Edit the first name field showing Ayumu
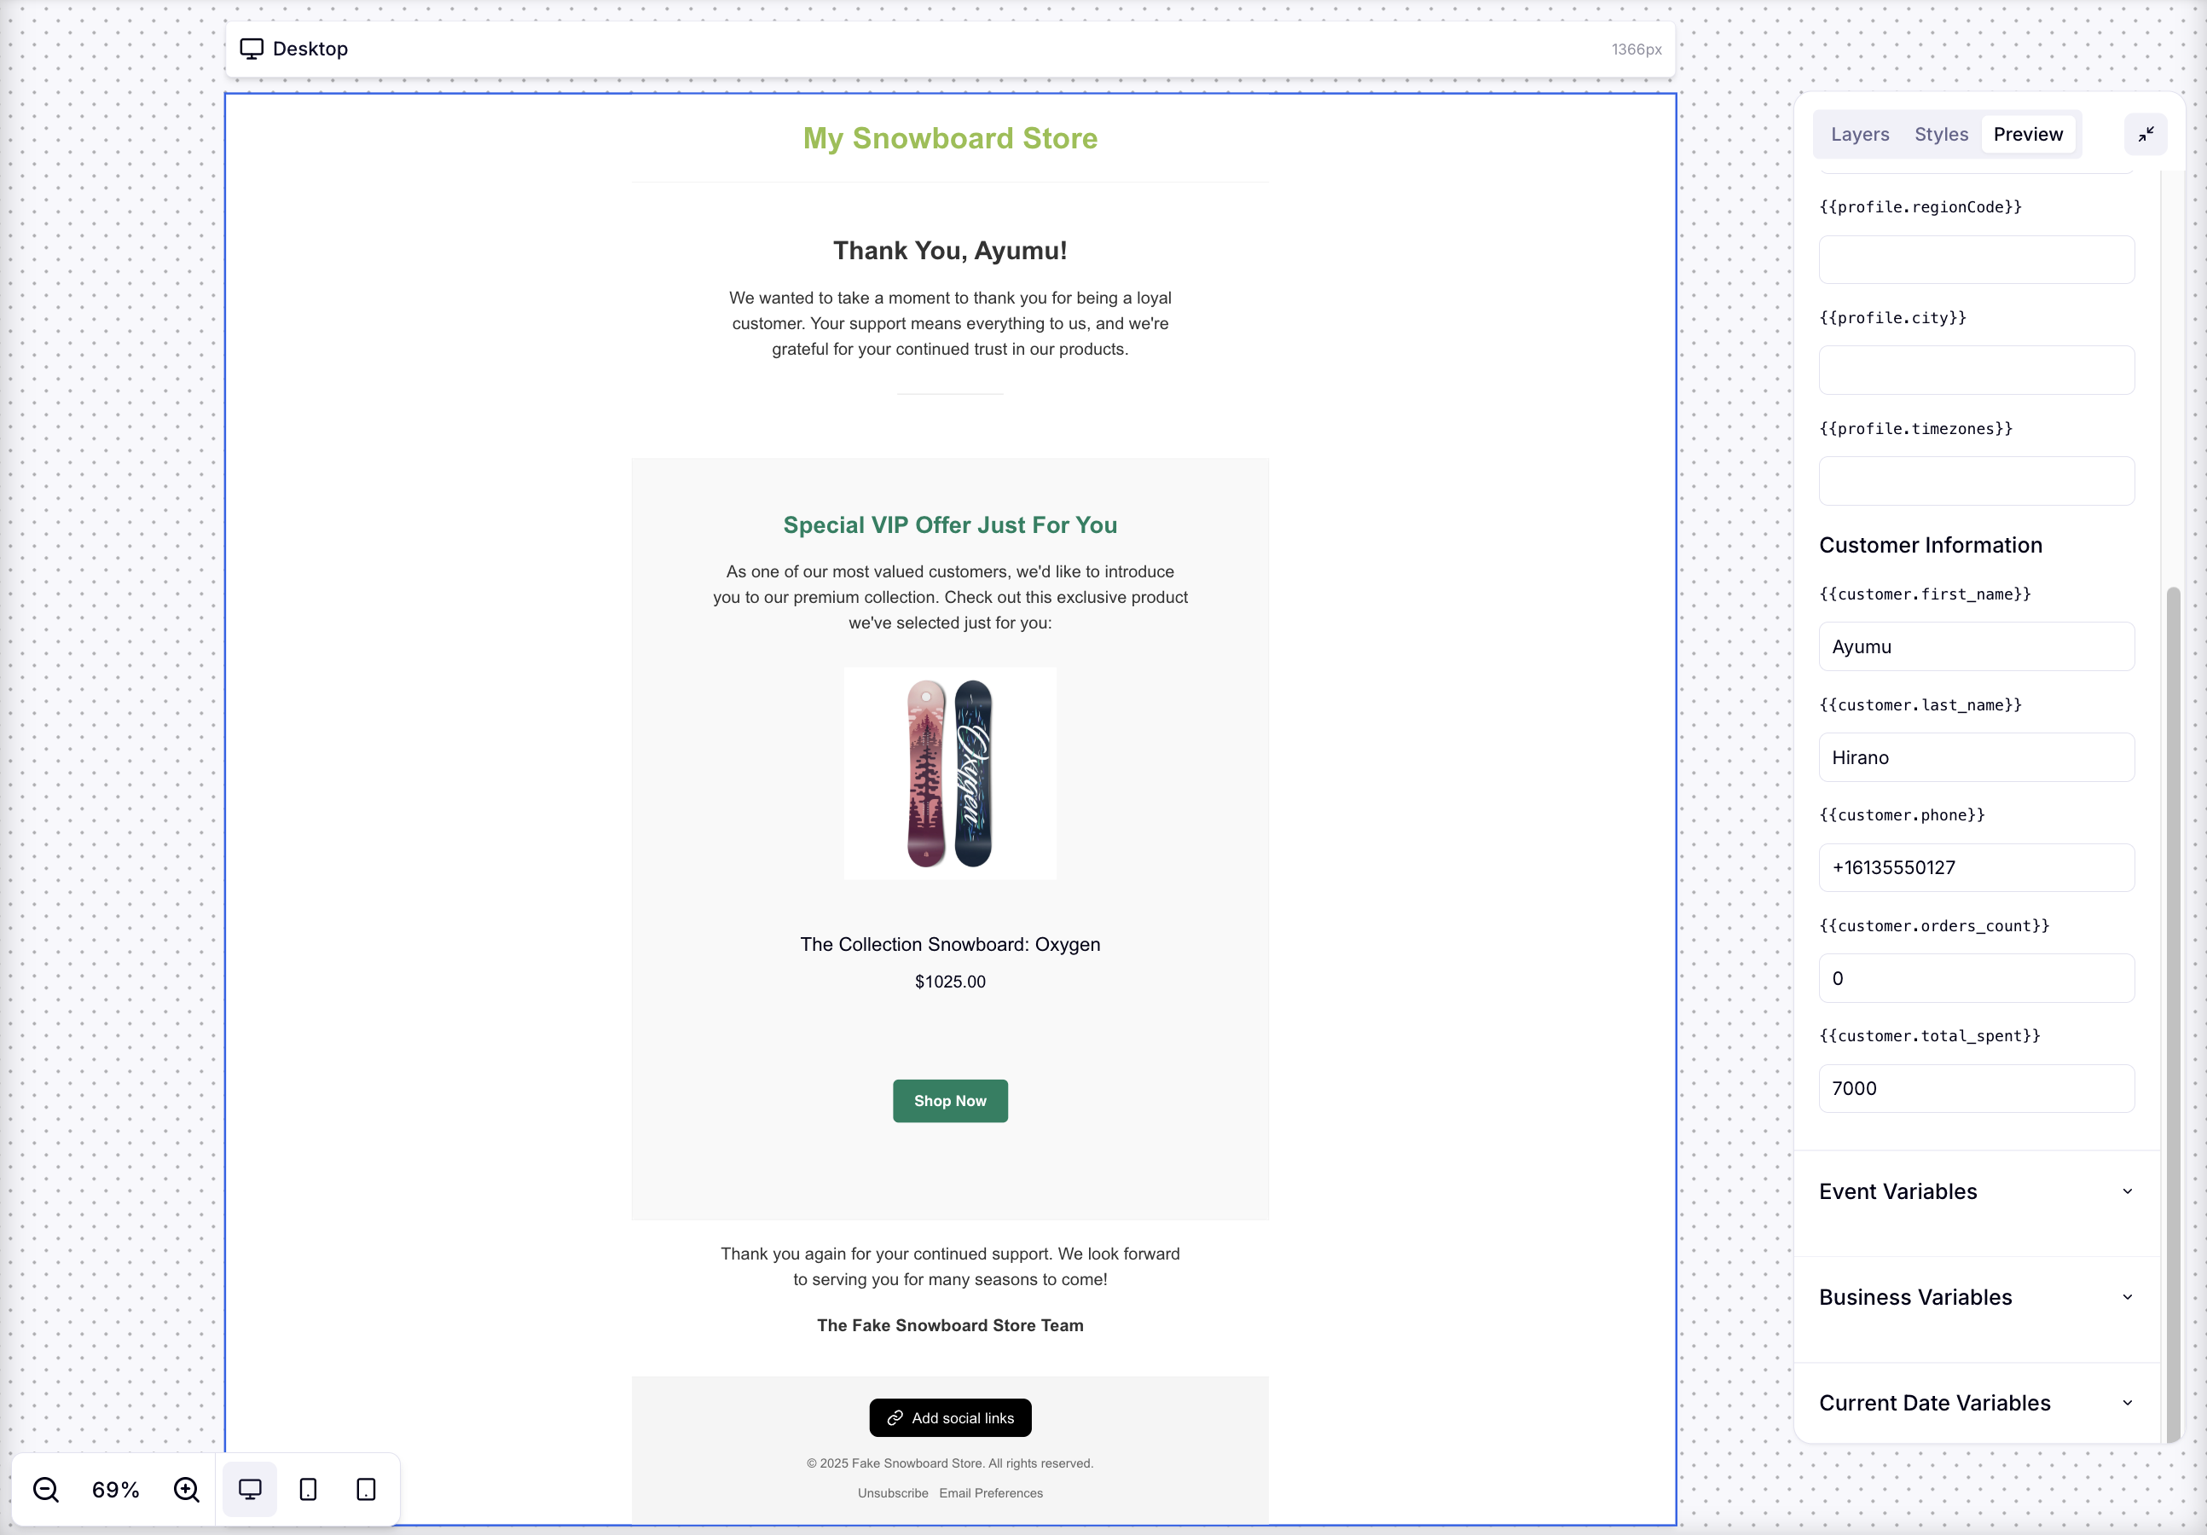The height and width of the screenshot is (1535, 2207). [x=1976, y=647]
